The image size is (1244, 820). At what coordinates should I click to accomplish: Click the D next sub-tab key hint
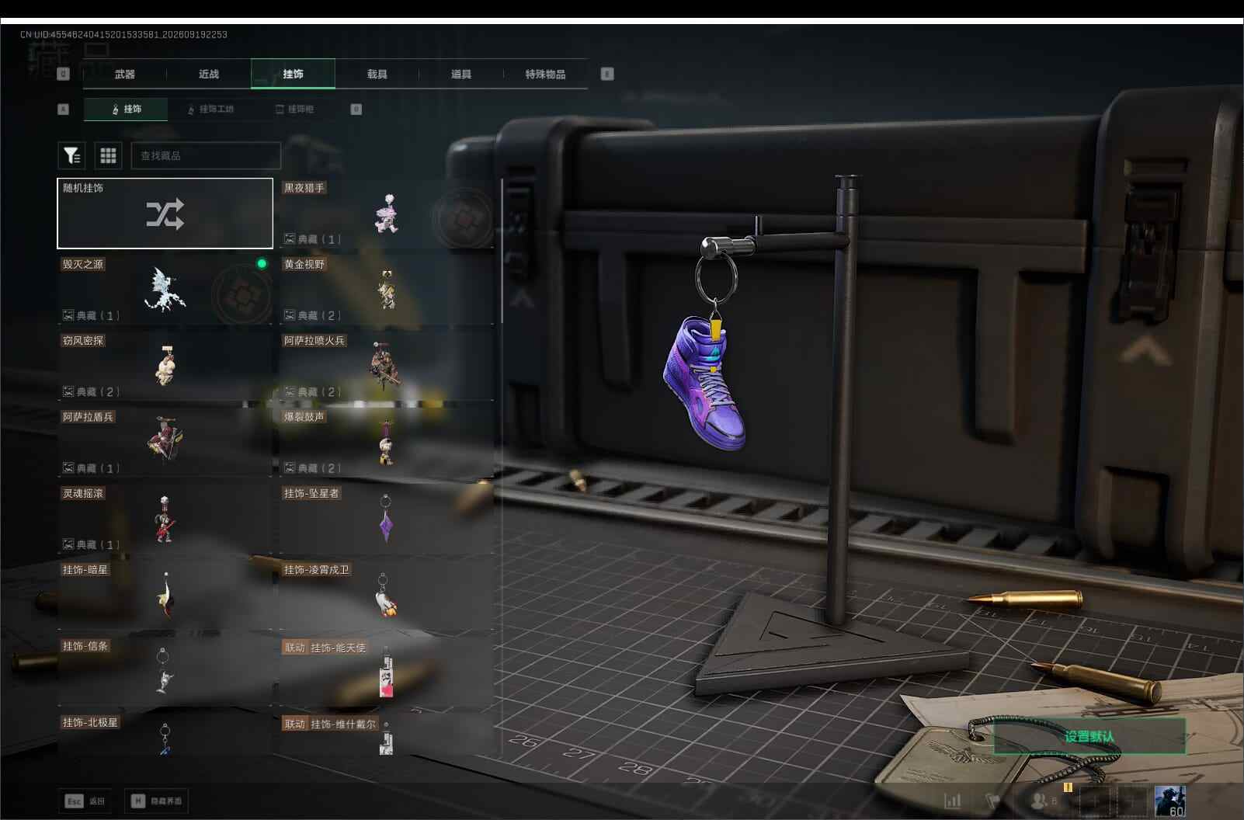click(x=356, y=109)
